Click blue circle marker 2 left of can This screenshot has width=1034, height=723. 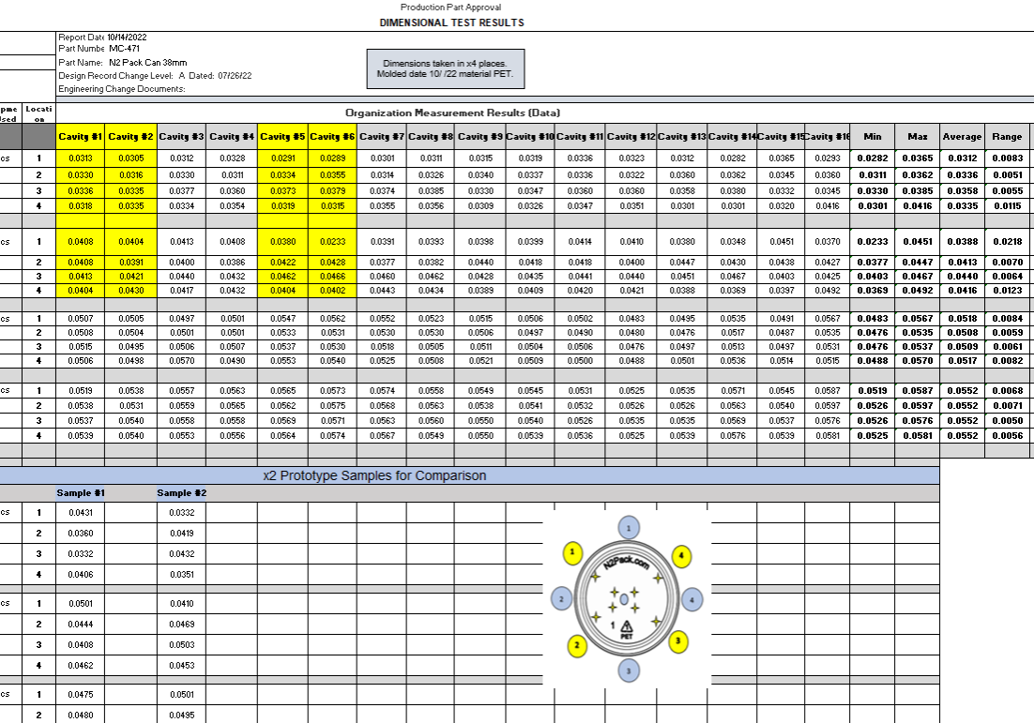click(x=561, y=599)
